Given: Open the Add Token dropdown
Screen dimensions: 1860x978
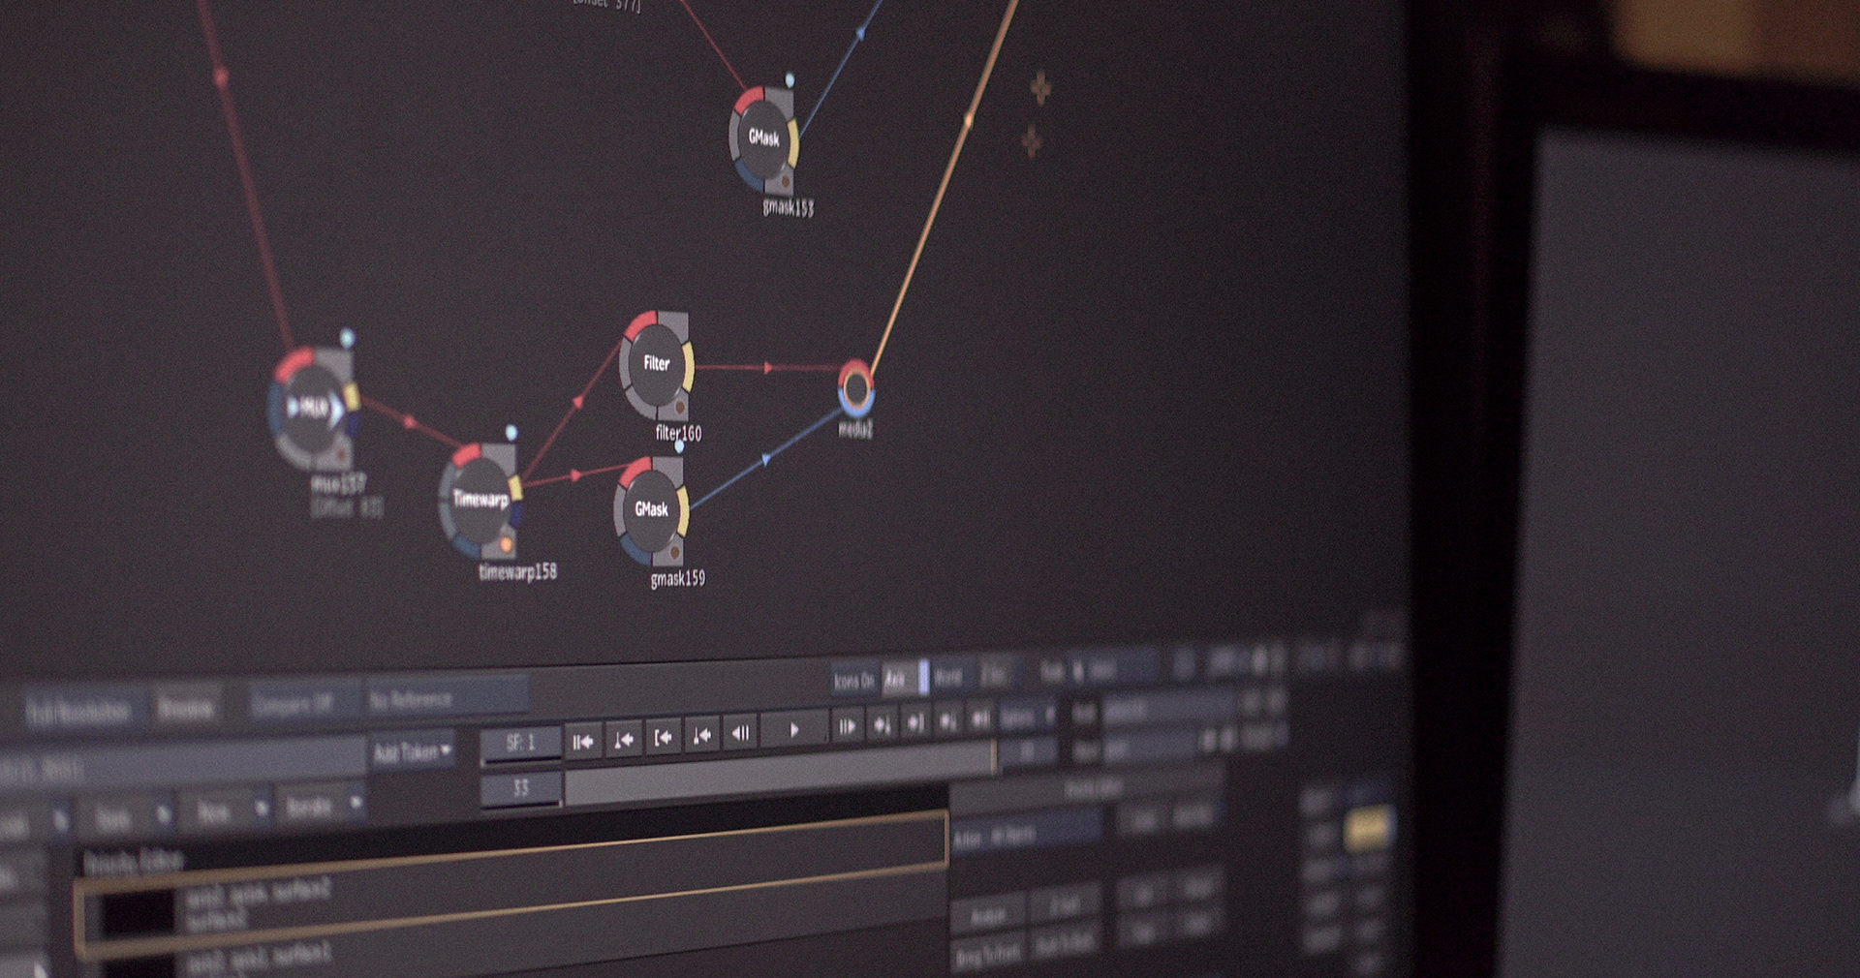Looking at the screenshot, I should [x=413, y=752].
